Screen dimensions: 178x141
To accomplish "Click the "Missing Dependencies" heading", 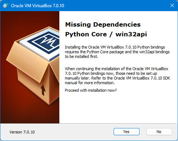I will (x=103, y=24).
